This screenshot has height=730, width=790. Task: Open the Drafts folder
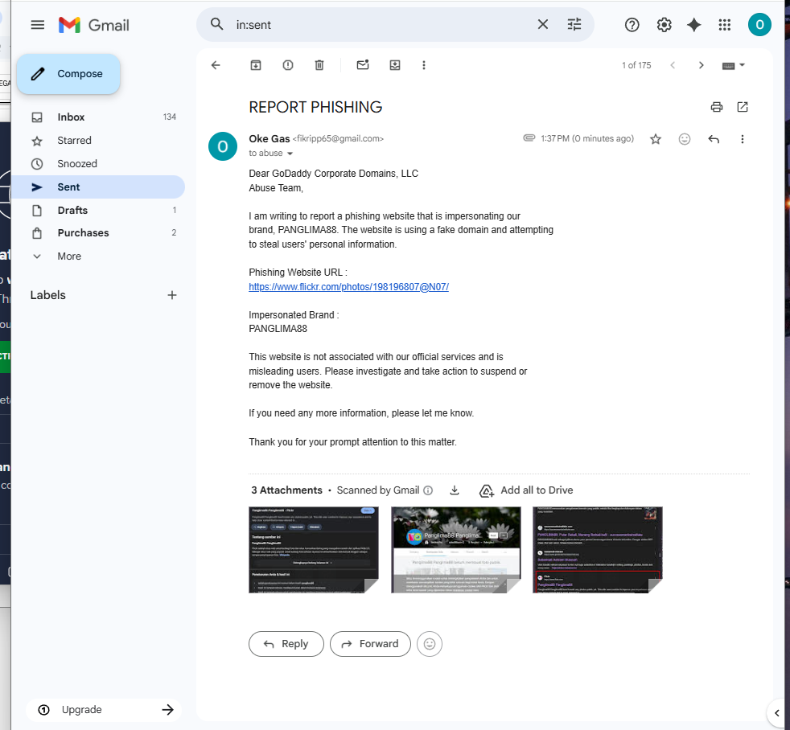(x=97, y=210)
